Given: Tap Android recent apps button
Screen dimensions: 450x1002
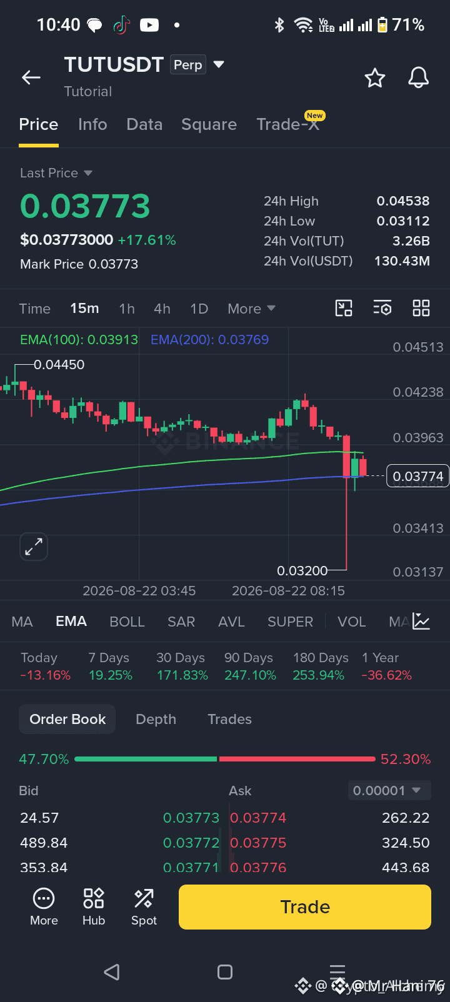Looking at the screenshot, I should coord(337,971).
